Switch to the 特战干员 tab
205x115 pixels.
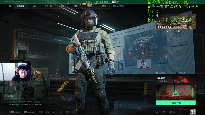click(x=48, y=6)
